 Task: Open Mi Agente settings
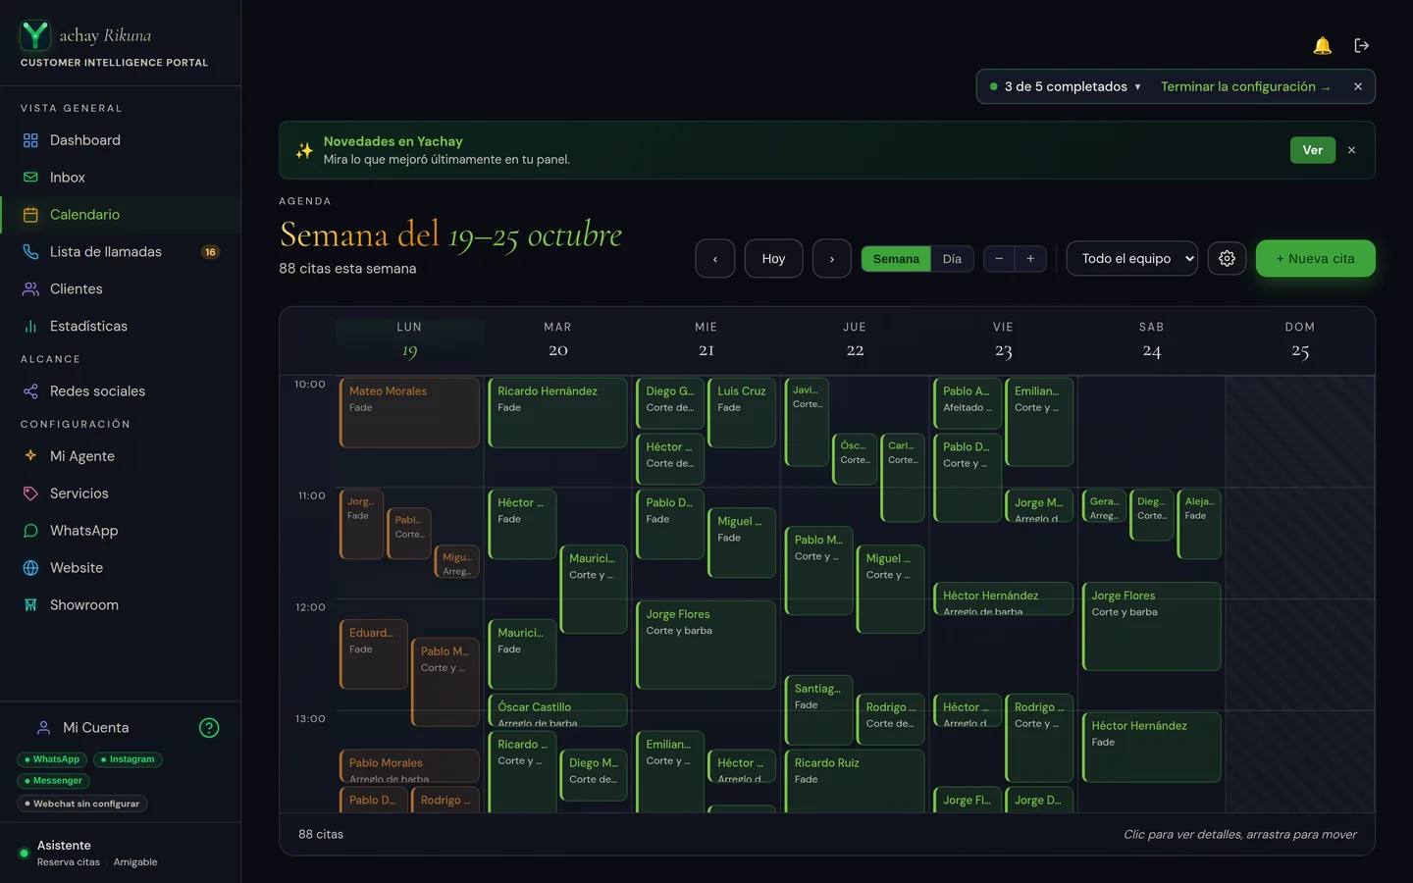pos(121,456)
